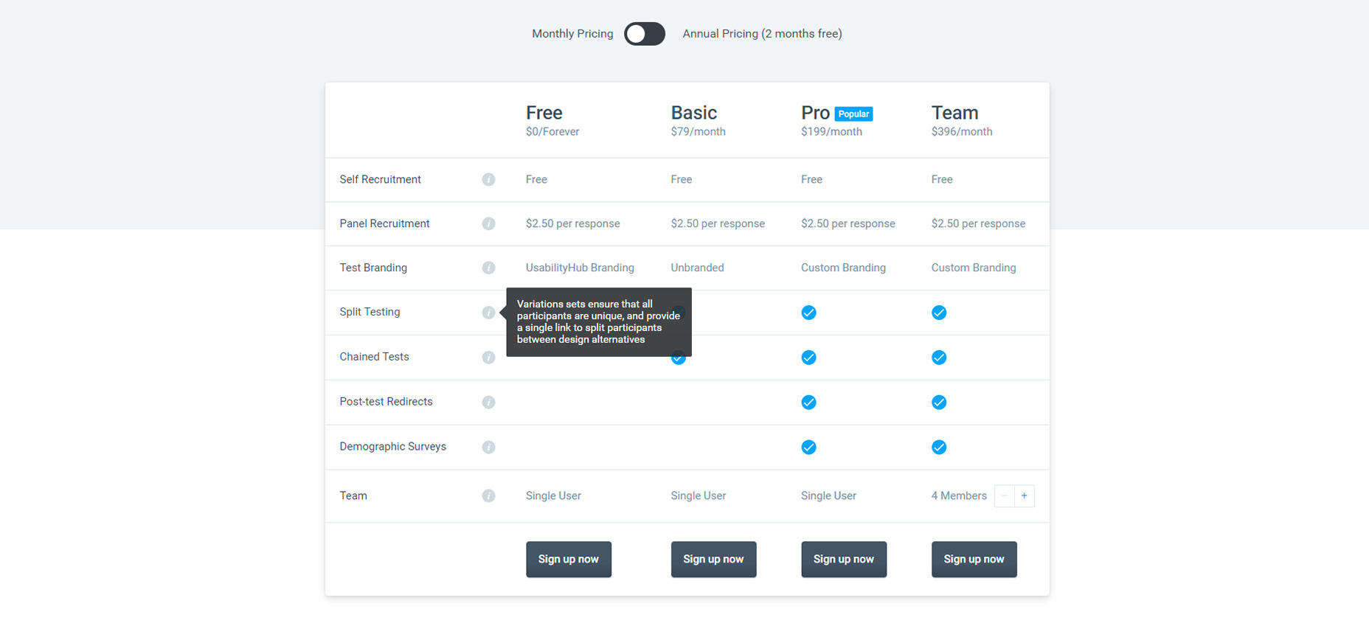Click the Self Recruitment row label
Screen dimensions: 1369x623
[x=380, y=179]
